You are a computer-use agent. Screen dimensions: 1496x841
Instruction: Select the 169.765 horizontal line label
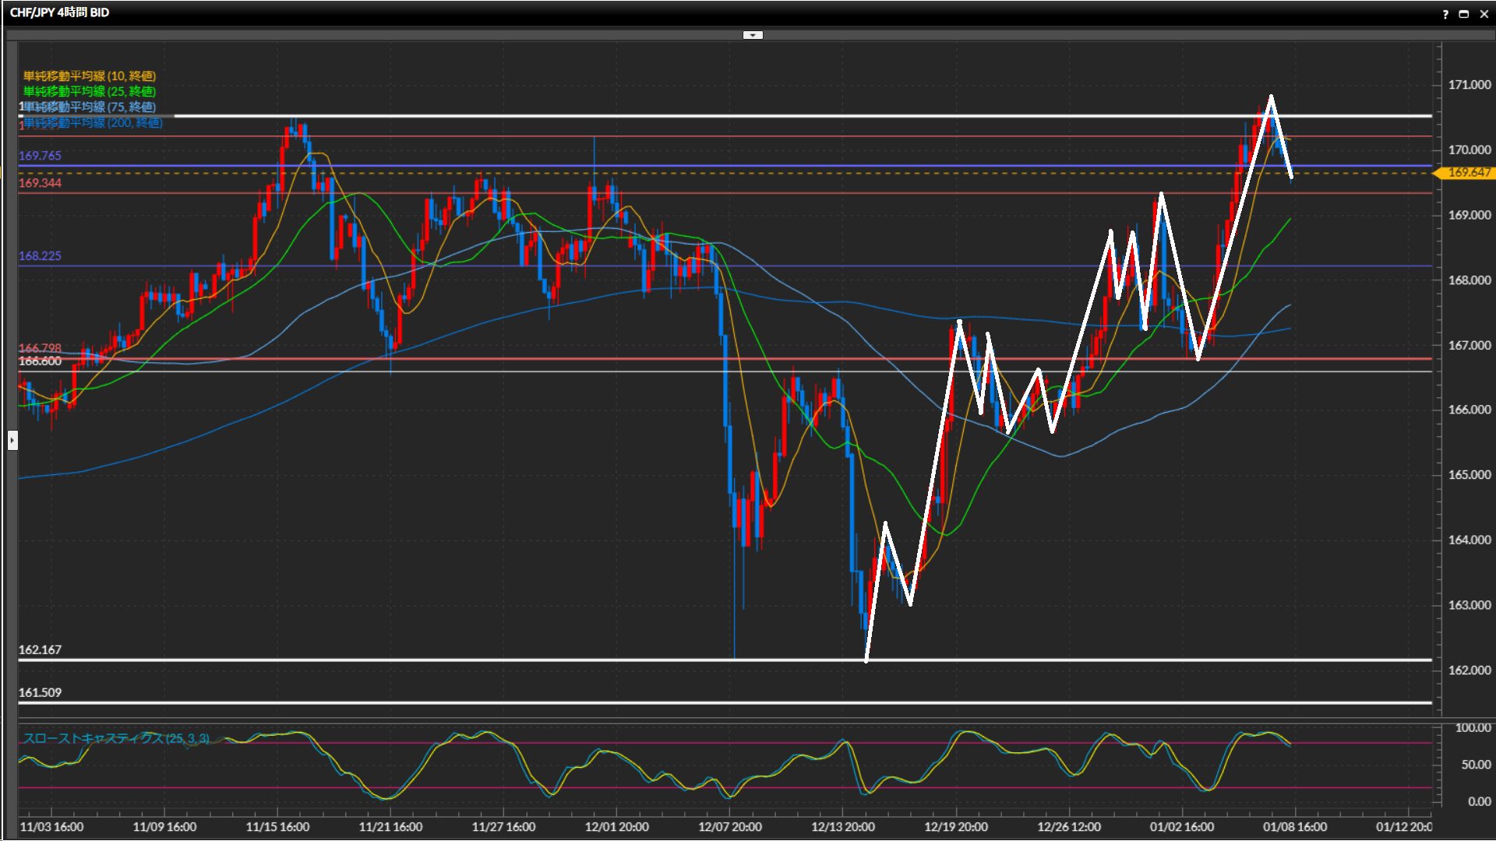[x=40, y=156]
